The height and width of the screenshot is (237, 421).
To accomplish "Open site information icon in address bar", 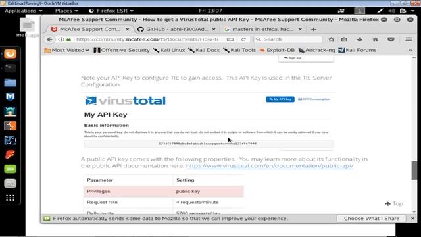I will tap(61, 39).
